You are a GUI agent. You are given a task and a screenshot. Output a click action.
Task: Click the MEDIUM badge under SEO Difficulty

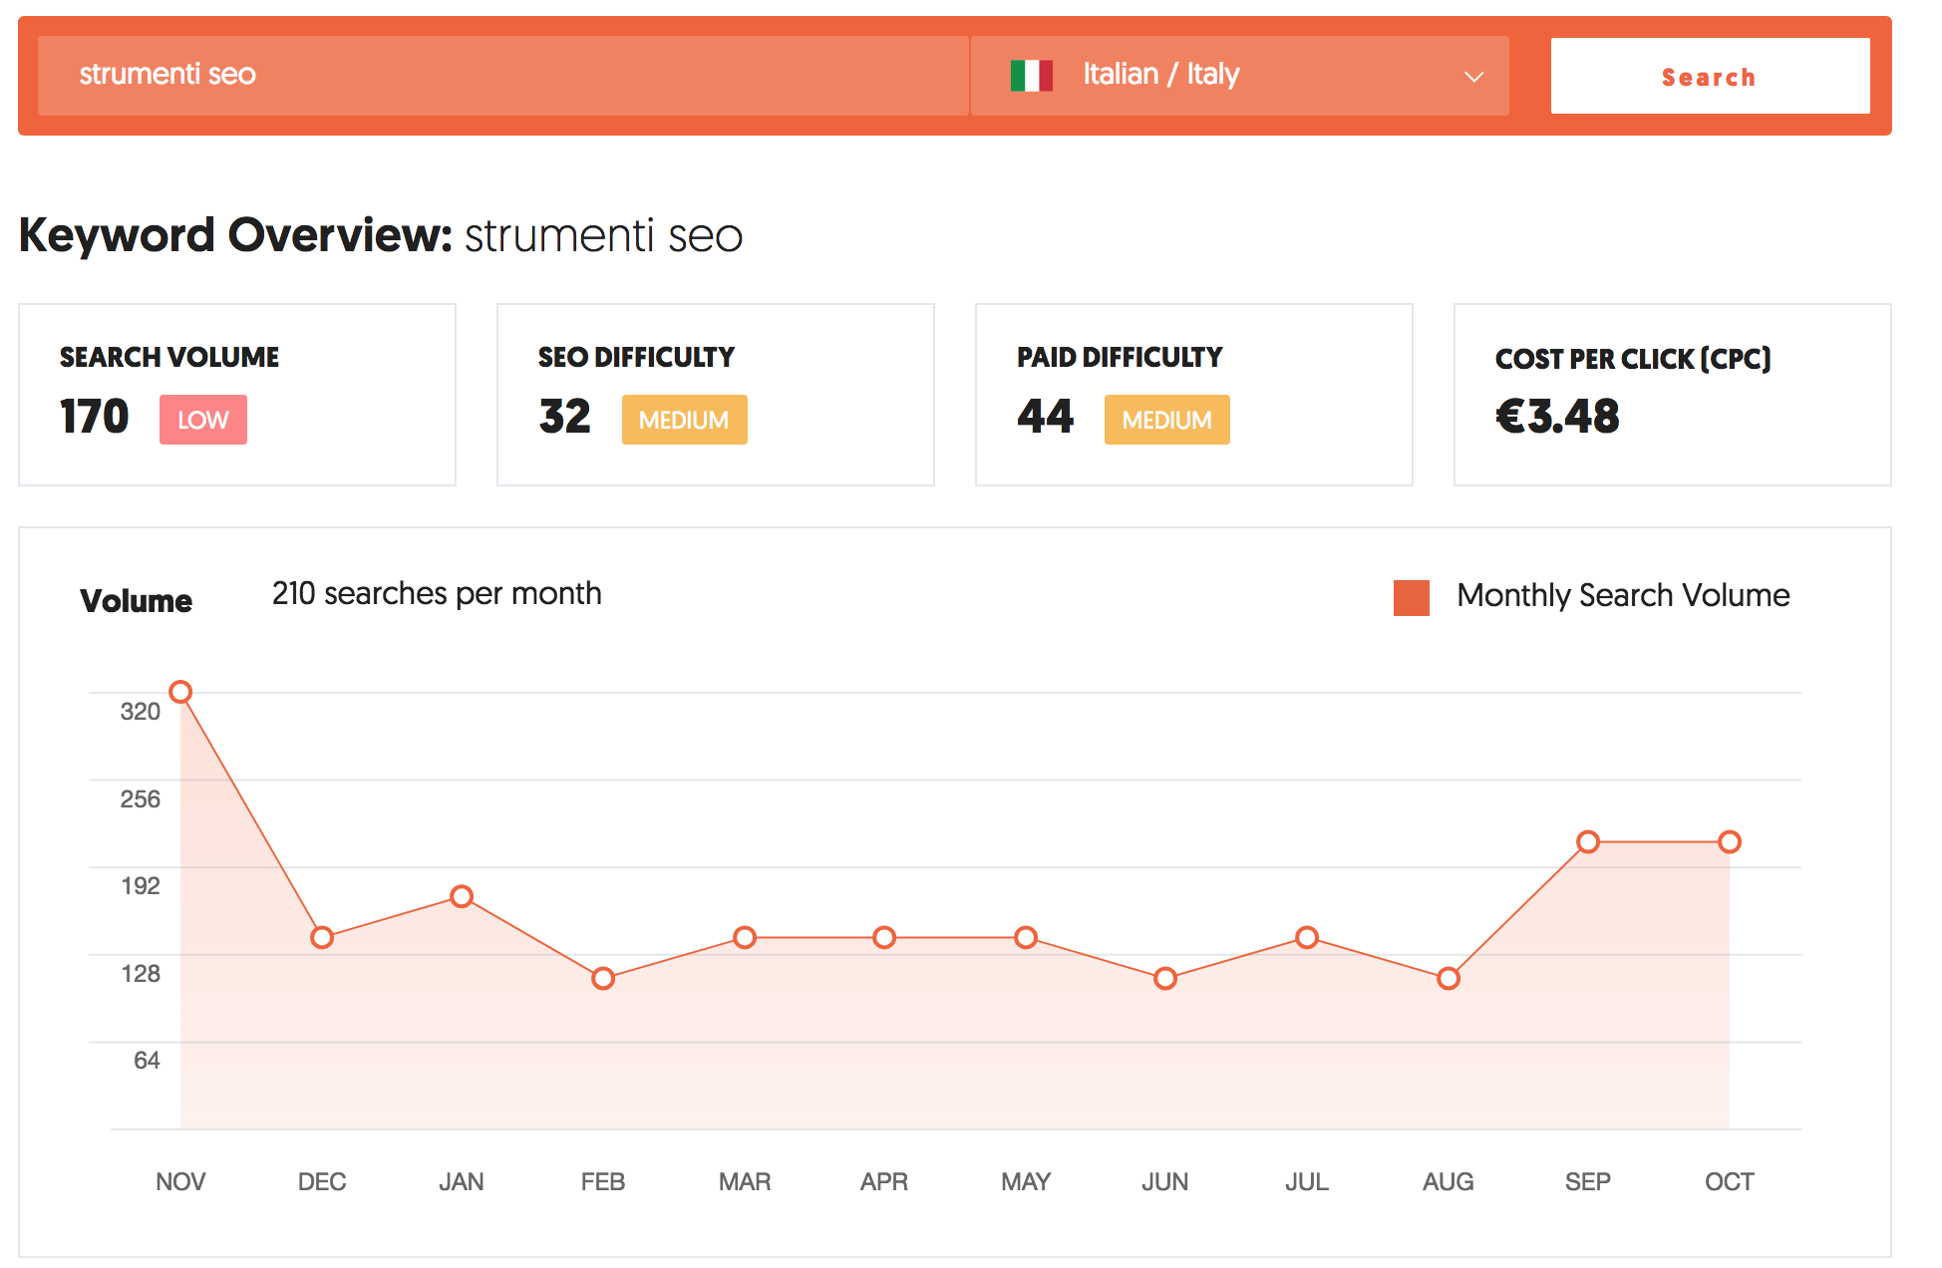(684, 420)
